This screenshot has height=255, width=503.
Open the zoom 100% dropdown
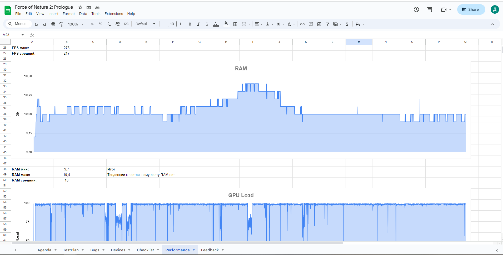(x=76, y=24)
